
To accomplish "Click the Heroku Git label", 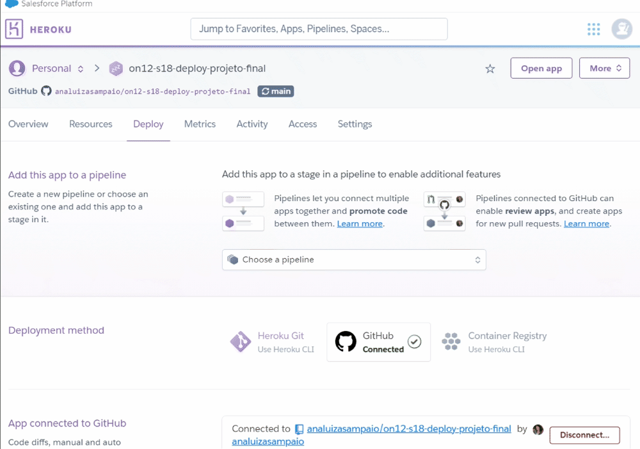I will 281,336.
